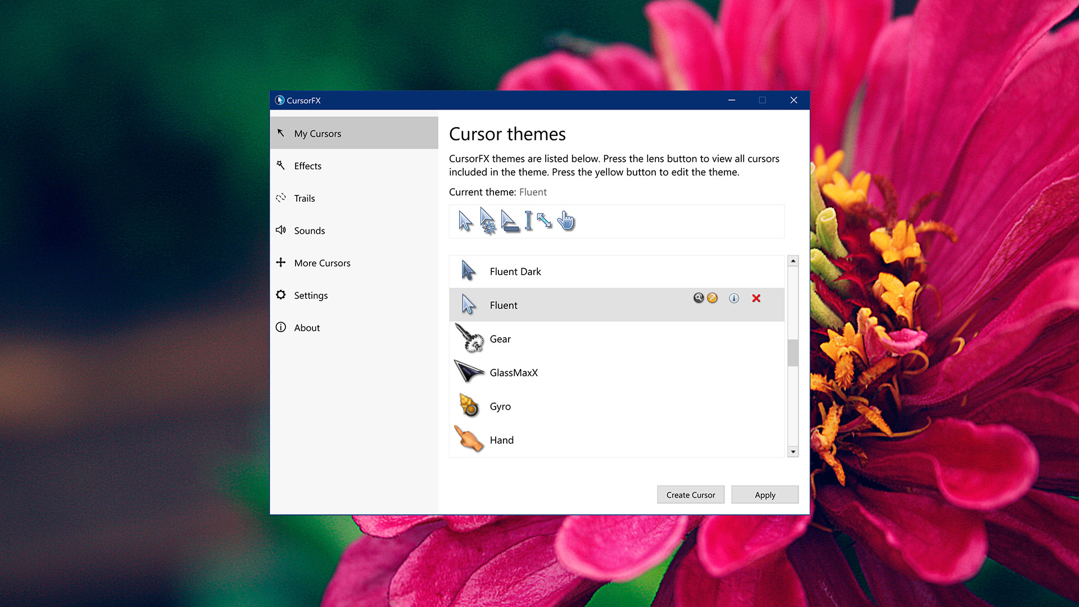Select the busy/loading cursor icon
The width and height of the screenshot is (1079, 607).
[x=487, y=221]
